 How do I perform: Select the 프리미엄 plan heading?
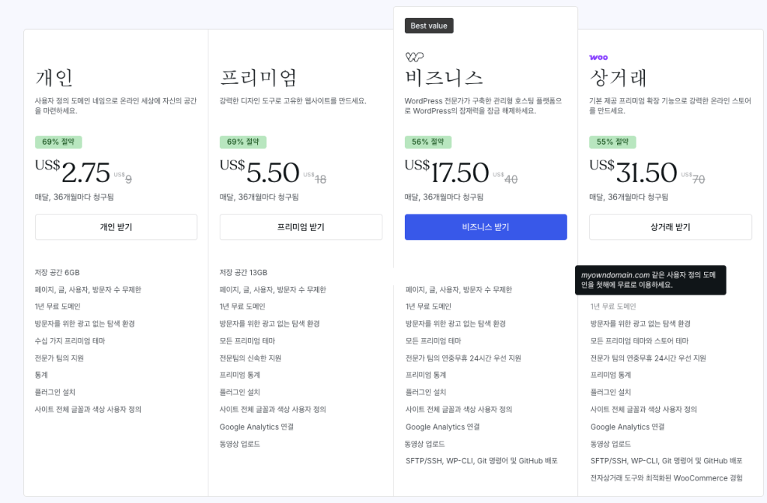click(258, 77)
